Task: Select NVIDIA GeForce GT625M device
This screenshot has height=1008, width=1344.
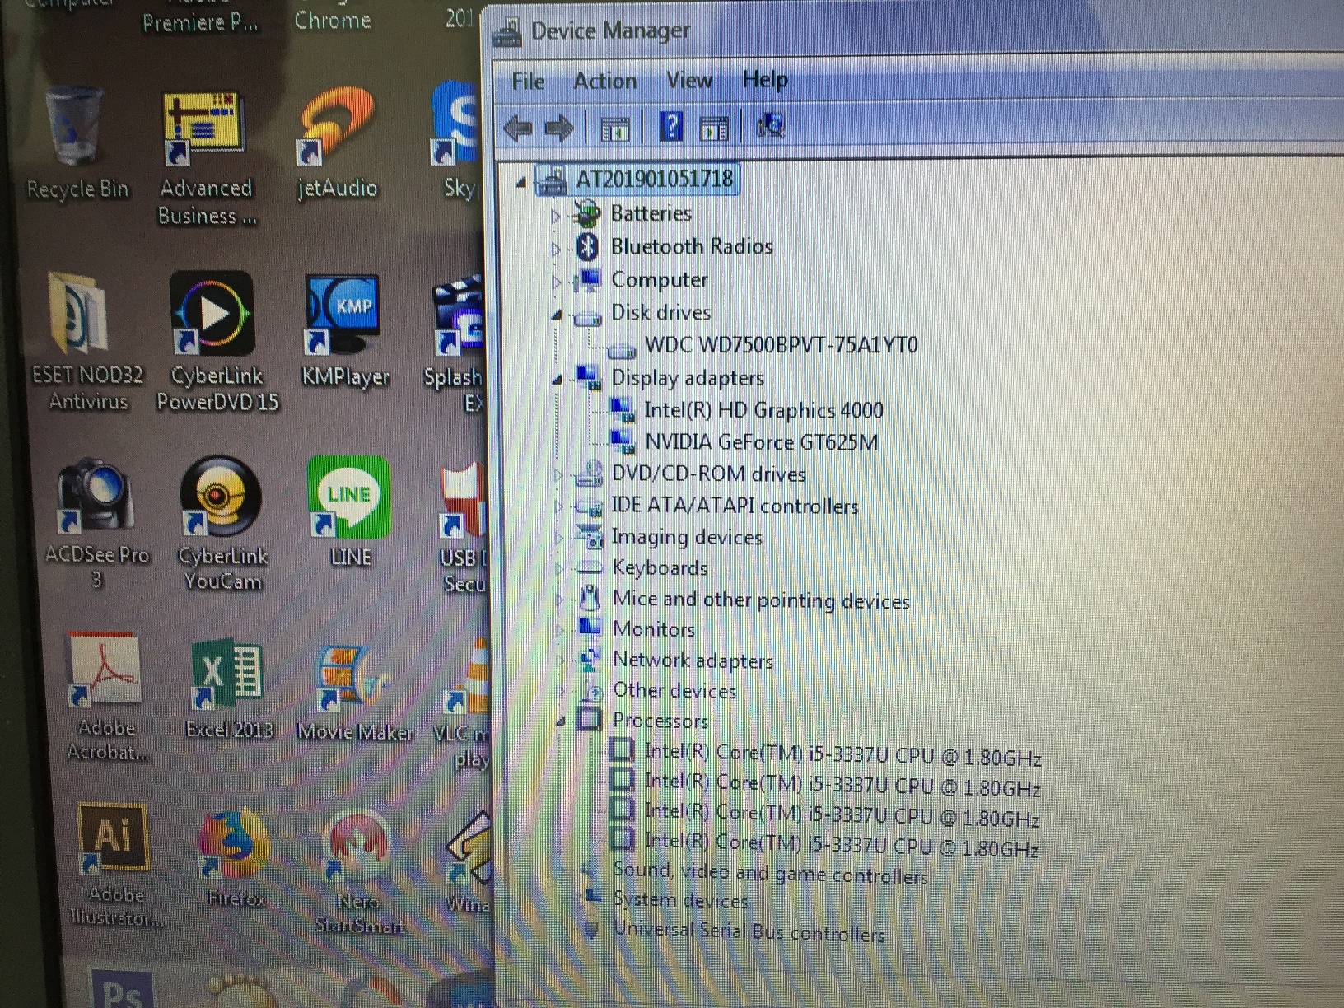Action: coord(760,442)
